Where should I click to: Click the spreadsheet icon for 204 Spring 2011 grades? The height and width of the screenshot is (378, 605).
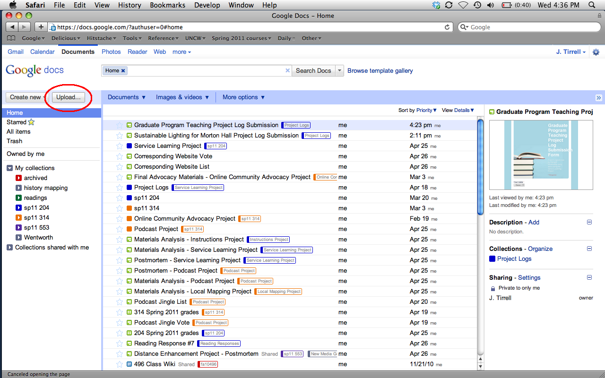(130, 333)
